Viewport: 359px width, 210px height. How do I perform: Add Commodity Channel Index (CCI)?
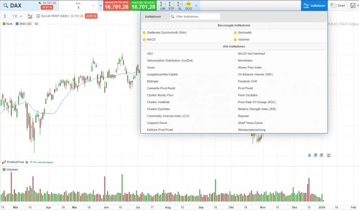(x=168, y=116)
